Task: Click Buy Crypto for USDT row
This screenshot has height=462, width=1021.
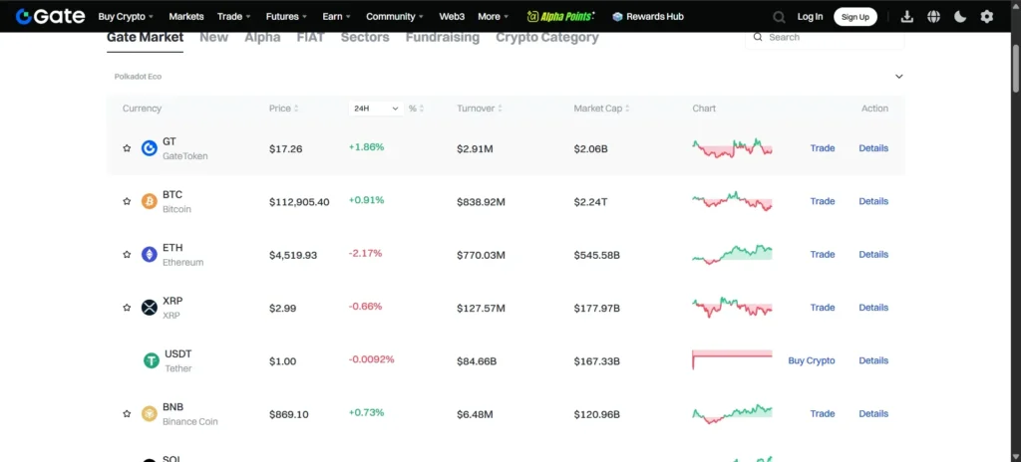Action: tap(812, 360)
